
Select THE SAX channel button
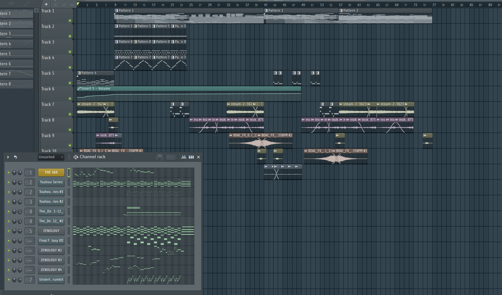[51, 173]
